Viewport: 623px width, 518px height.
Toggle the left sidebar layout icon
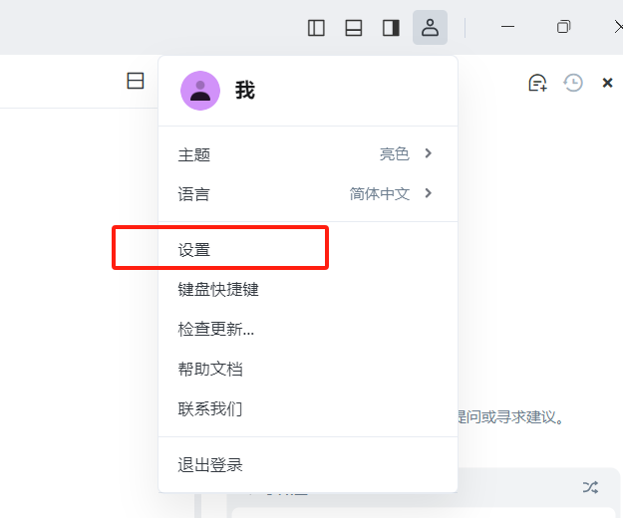316,28
